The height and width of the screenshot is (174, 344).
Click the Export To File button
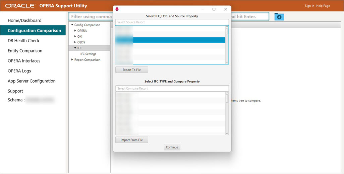tap(132, 70)
